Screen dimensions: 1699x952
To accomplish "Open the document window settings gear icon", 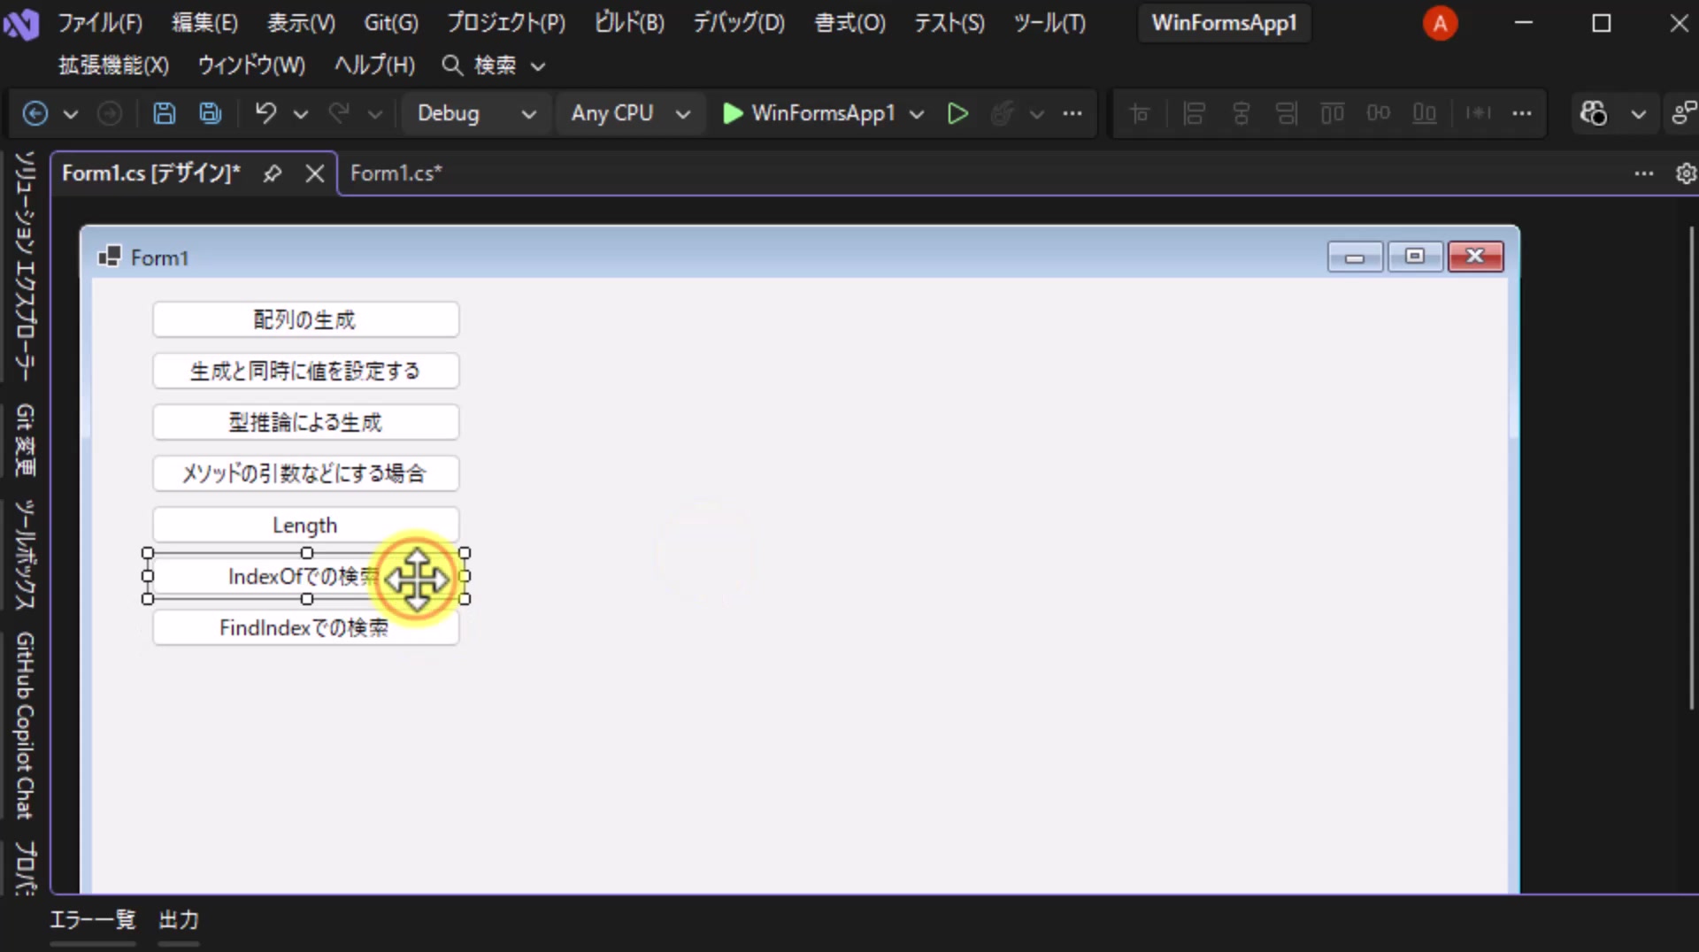I will [x=1686, y=173].
